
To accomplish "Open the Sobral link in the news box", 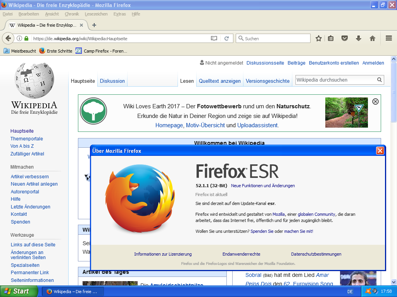I will point(253,275).
